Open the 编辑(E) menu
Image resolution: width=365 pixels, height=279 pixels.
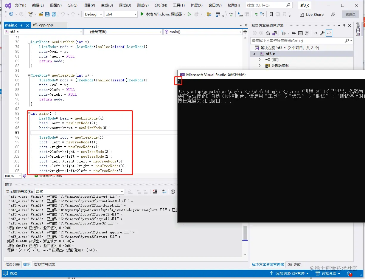38,5
